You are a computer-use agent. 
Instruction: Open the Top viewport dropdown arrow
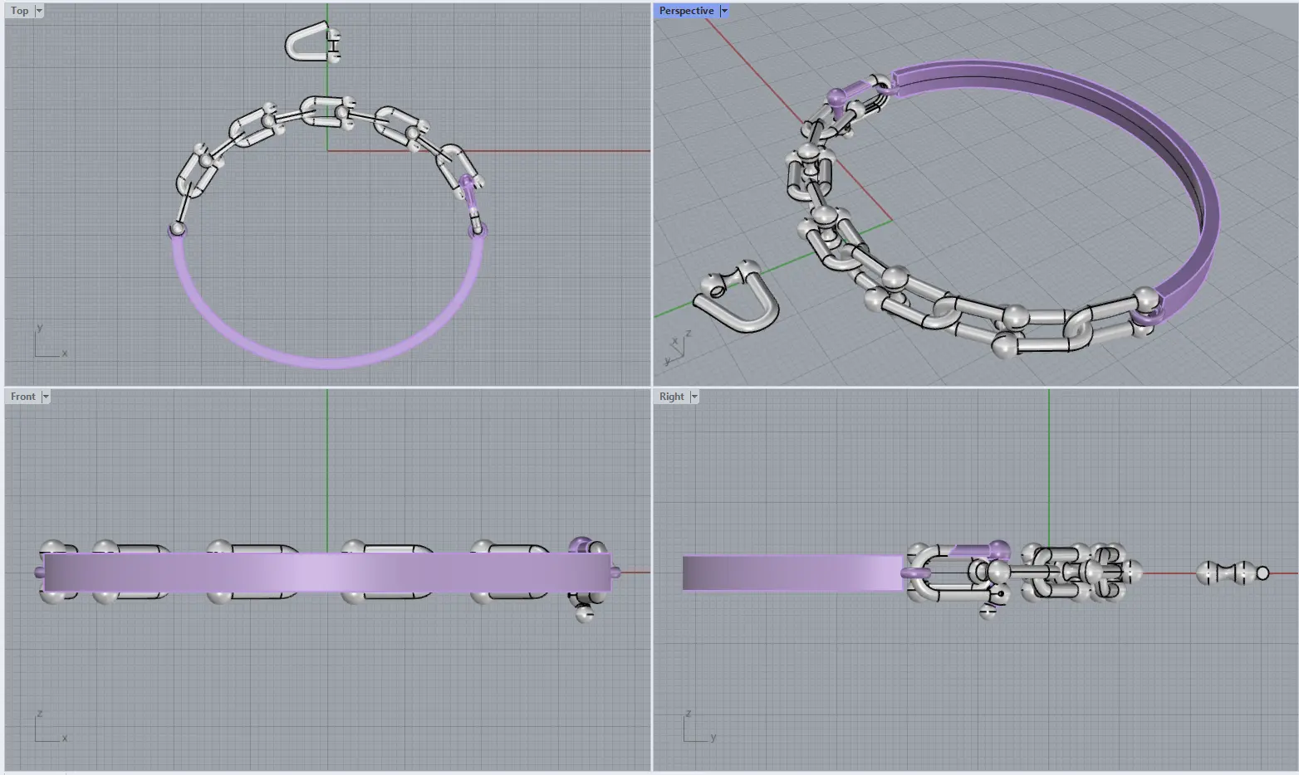pyautogui.click(x=39, y=11)
